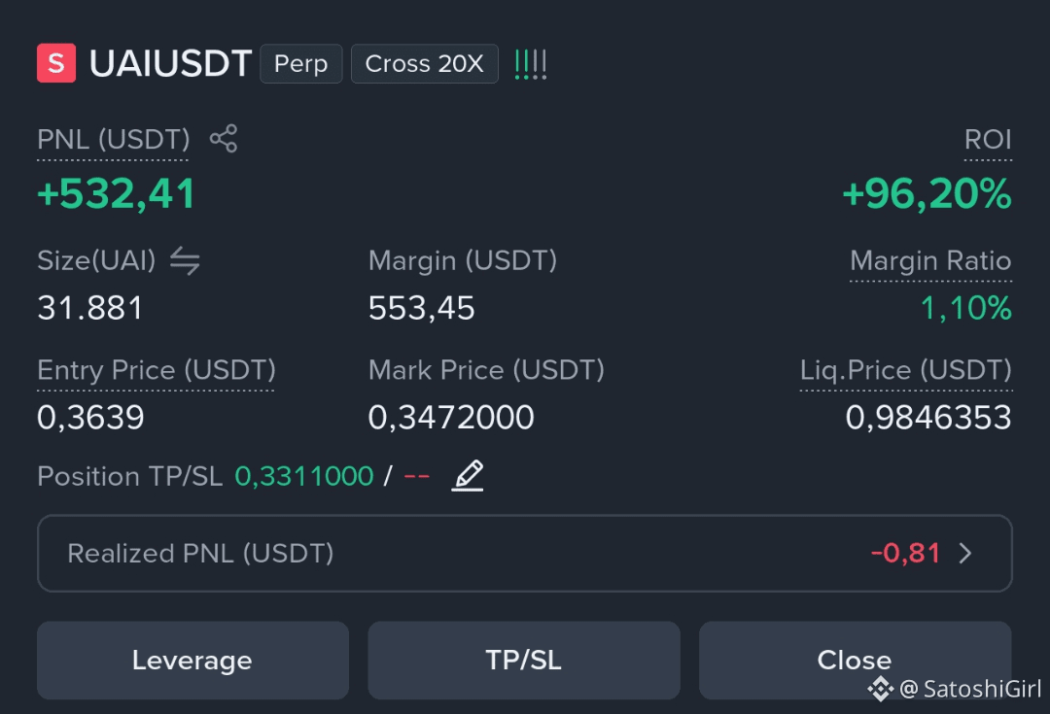
Task: Expand Realized PNL details chevron
Action: tap(965, 554)
